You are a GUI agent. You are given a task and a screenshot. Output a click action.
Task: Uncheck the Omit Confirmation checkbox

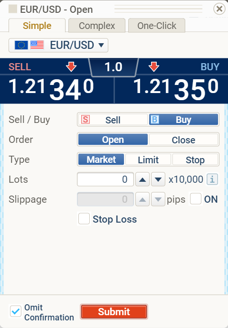pos(16,311)
